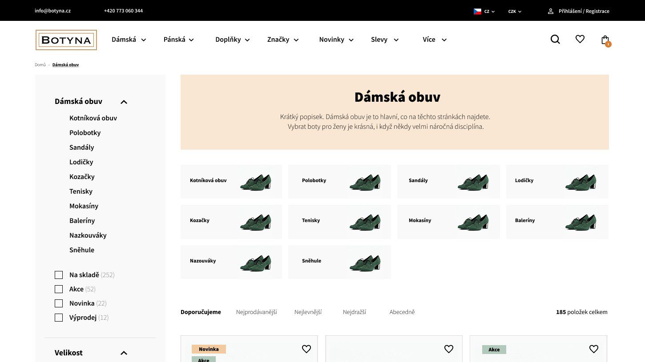This screenshot has width=645, height=362.
Task: Click the user account icon
Action: click(551, 11)
